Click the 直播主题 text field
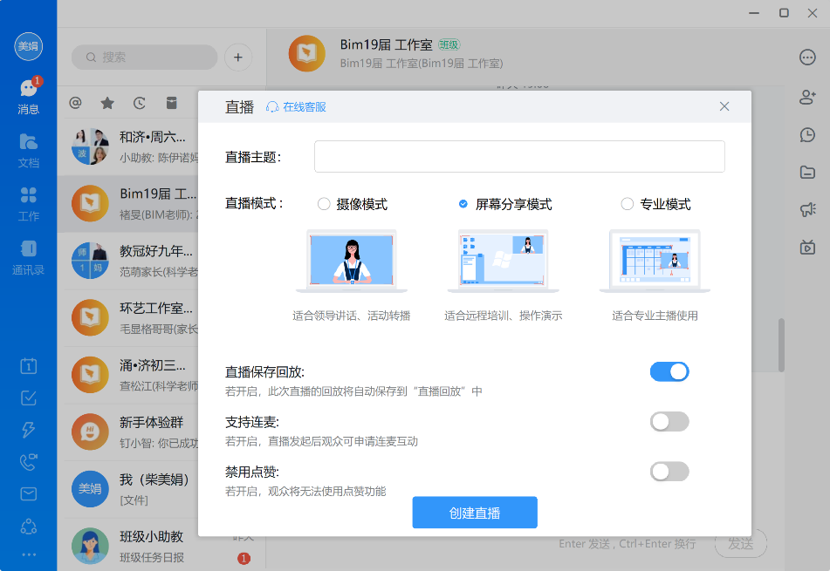The height and width of the screenshot is (571, 830). pyautogui.click(x=519, y=157)
